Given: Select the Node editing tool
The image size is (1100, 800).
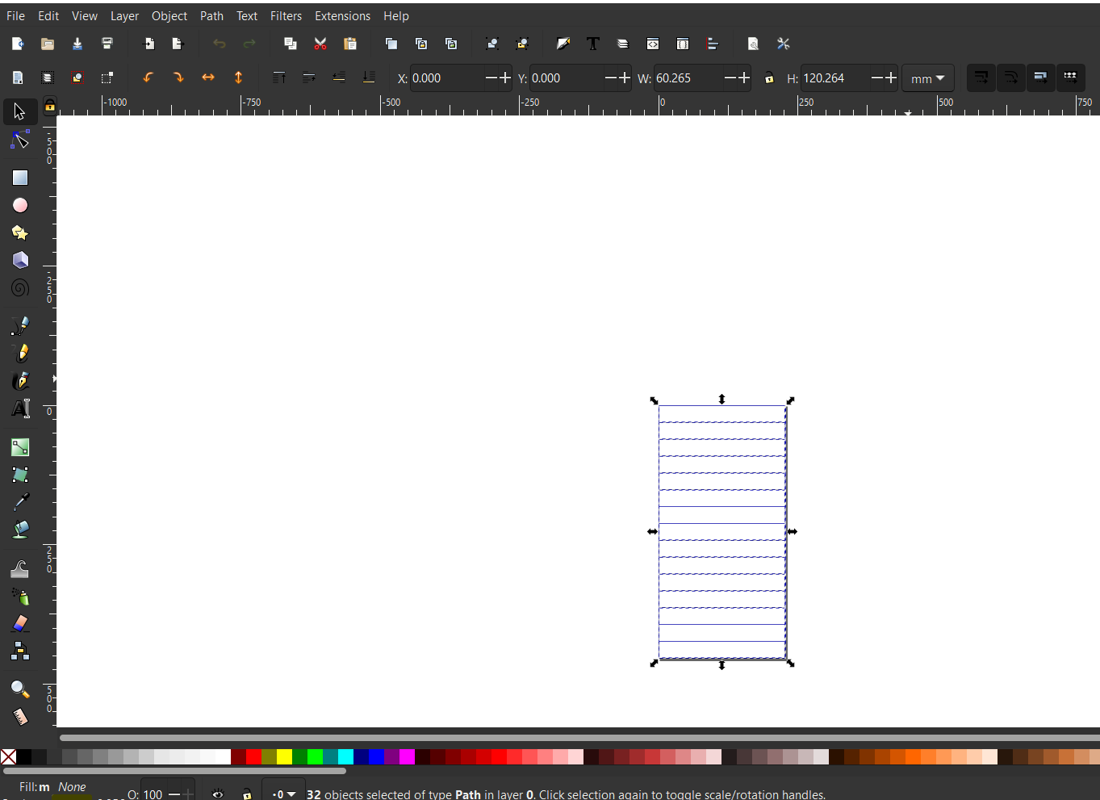Looking at the screenshot, I should pos(20,141).
